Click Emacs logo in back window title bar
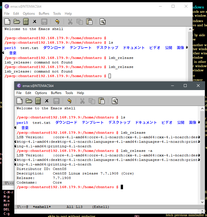This screenshot has height=217, width=207. coord(7,6)
